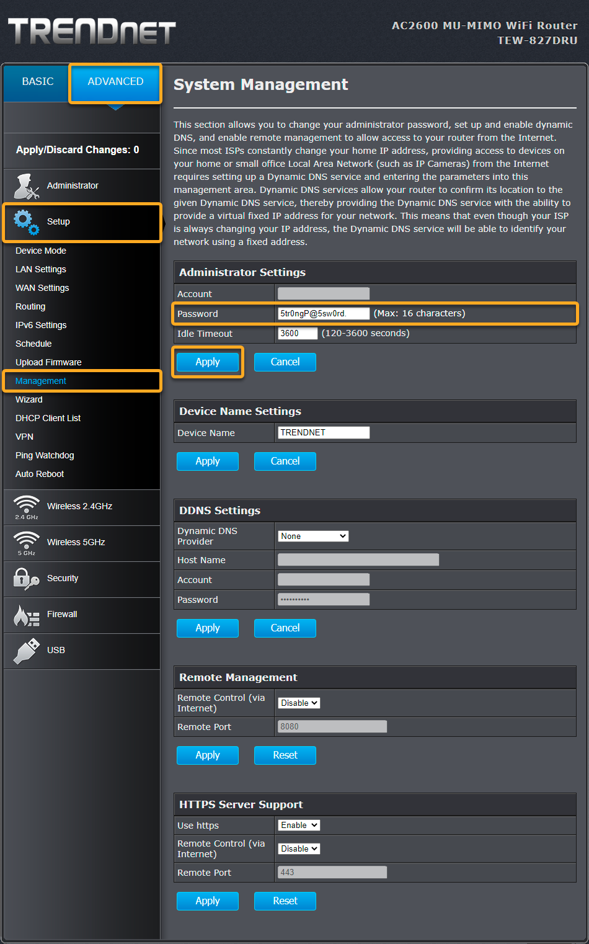Open LAN Settings in the sidebar

[41, 269]
